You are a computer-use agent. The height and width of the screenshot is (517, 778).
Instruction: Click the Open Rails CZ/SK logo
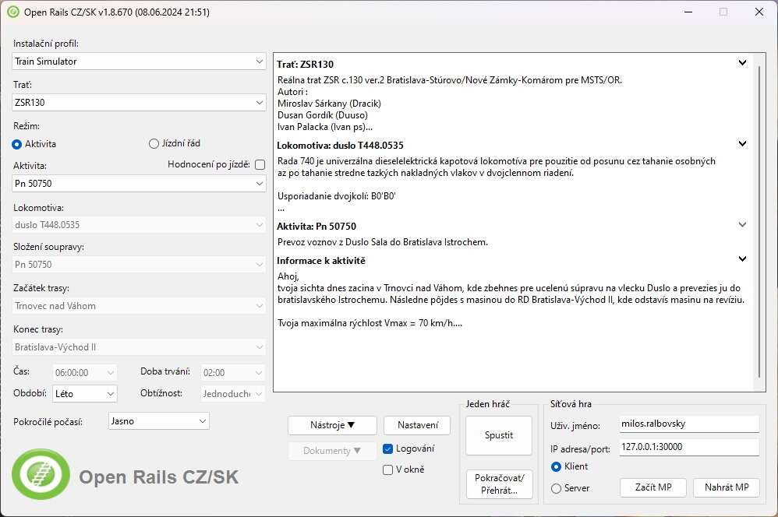(41, 474)
